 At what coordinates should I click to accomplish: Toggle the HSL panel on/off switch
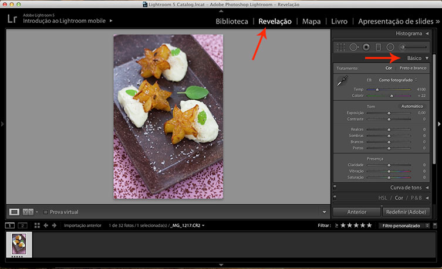coord(335,198)
